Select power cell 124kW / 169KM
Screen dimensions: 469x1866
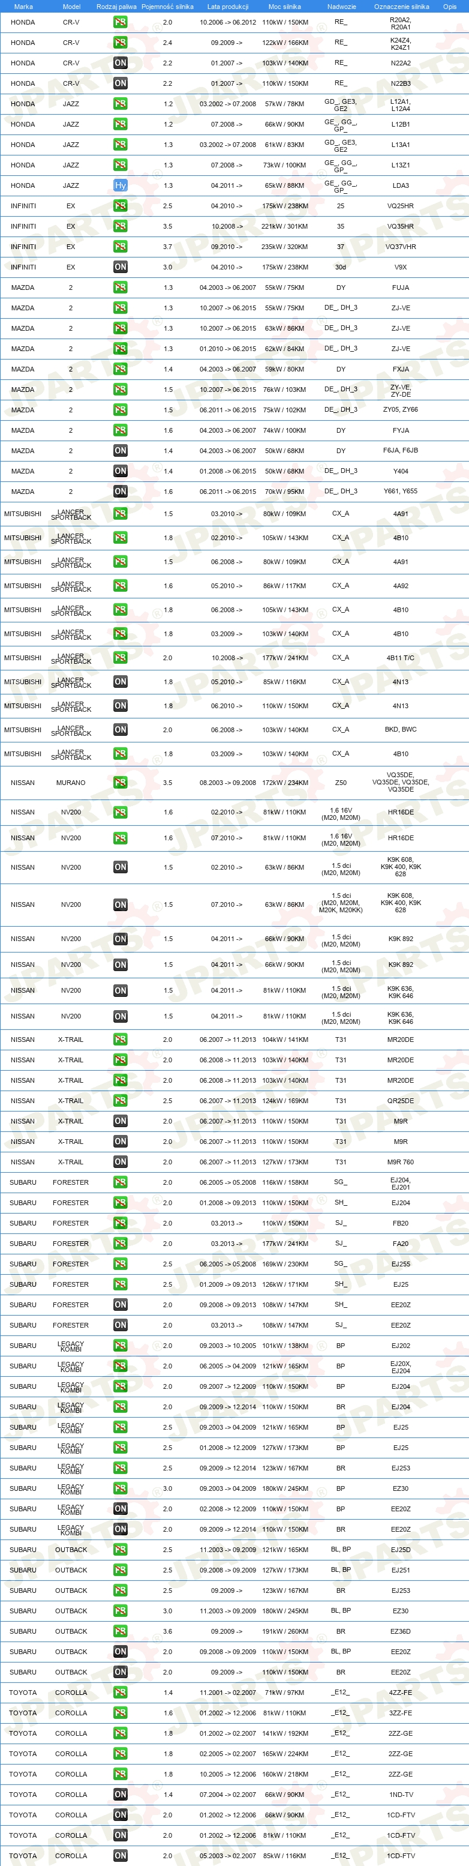[284, 1100]
